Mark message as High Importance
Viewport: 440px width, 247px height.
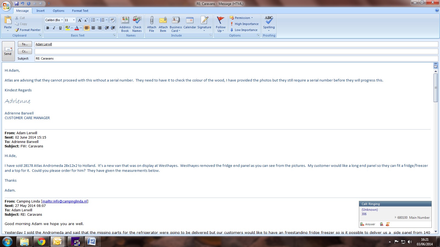(x=244, y=24)
